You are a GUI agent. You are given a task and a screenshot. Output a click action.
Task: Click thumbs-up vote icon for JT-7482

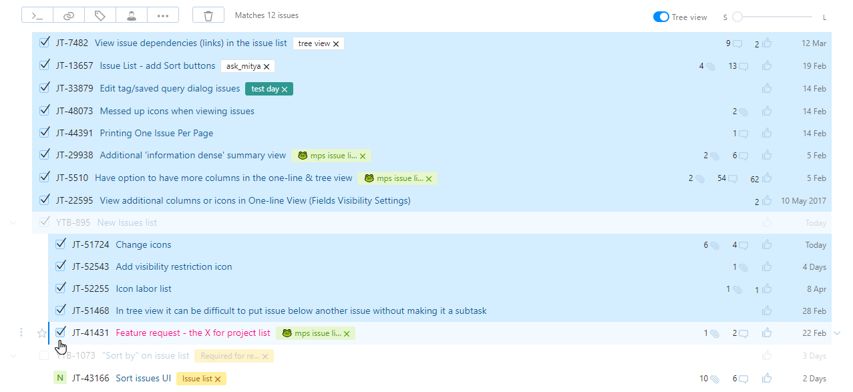click(767, 43)
